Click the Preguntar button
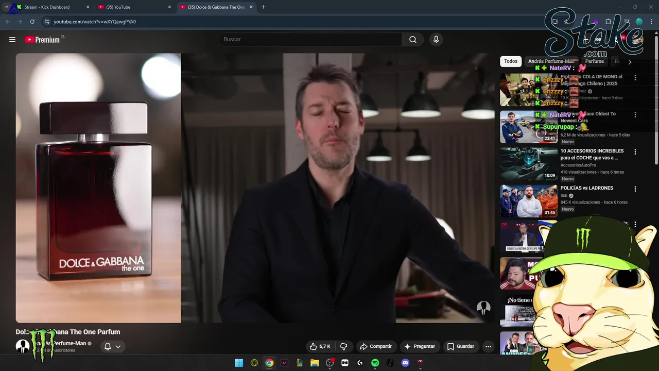 tap(420, 346)
